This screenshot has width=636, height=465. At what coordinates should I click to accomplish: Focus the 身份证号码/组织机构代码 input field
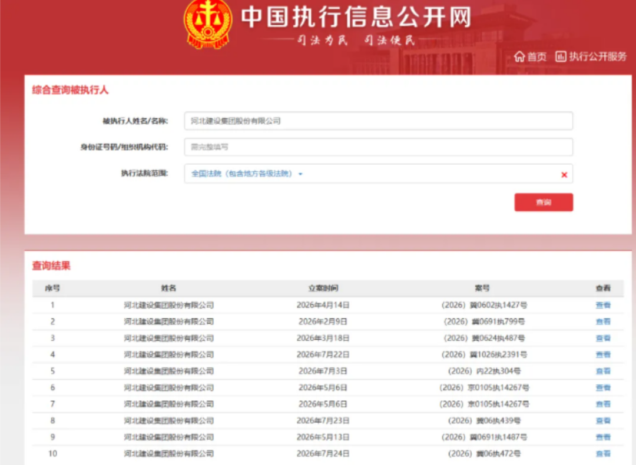379,147
